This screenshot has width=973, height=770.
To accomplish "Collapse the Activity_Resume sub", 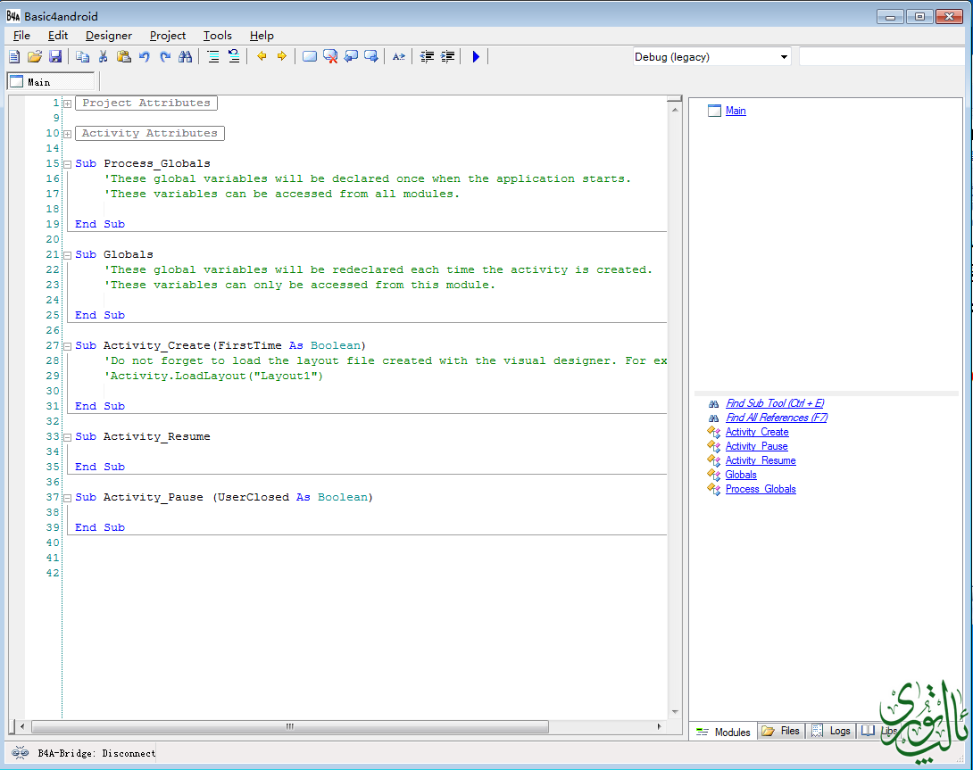I will coord(68,437).
